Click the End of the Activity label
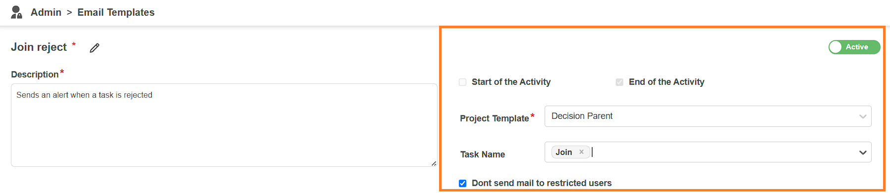 pyautogui.click(x=667, y=82)
